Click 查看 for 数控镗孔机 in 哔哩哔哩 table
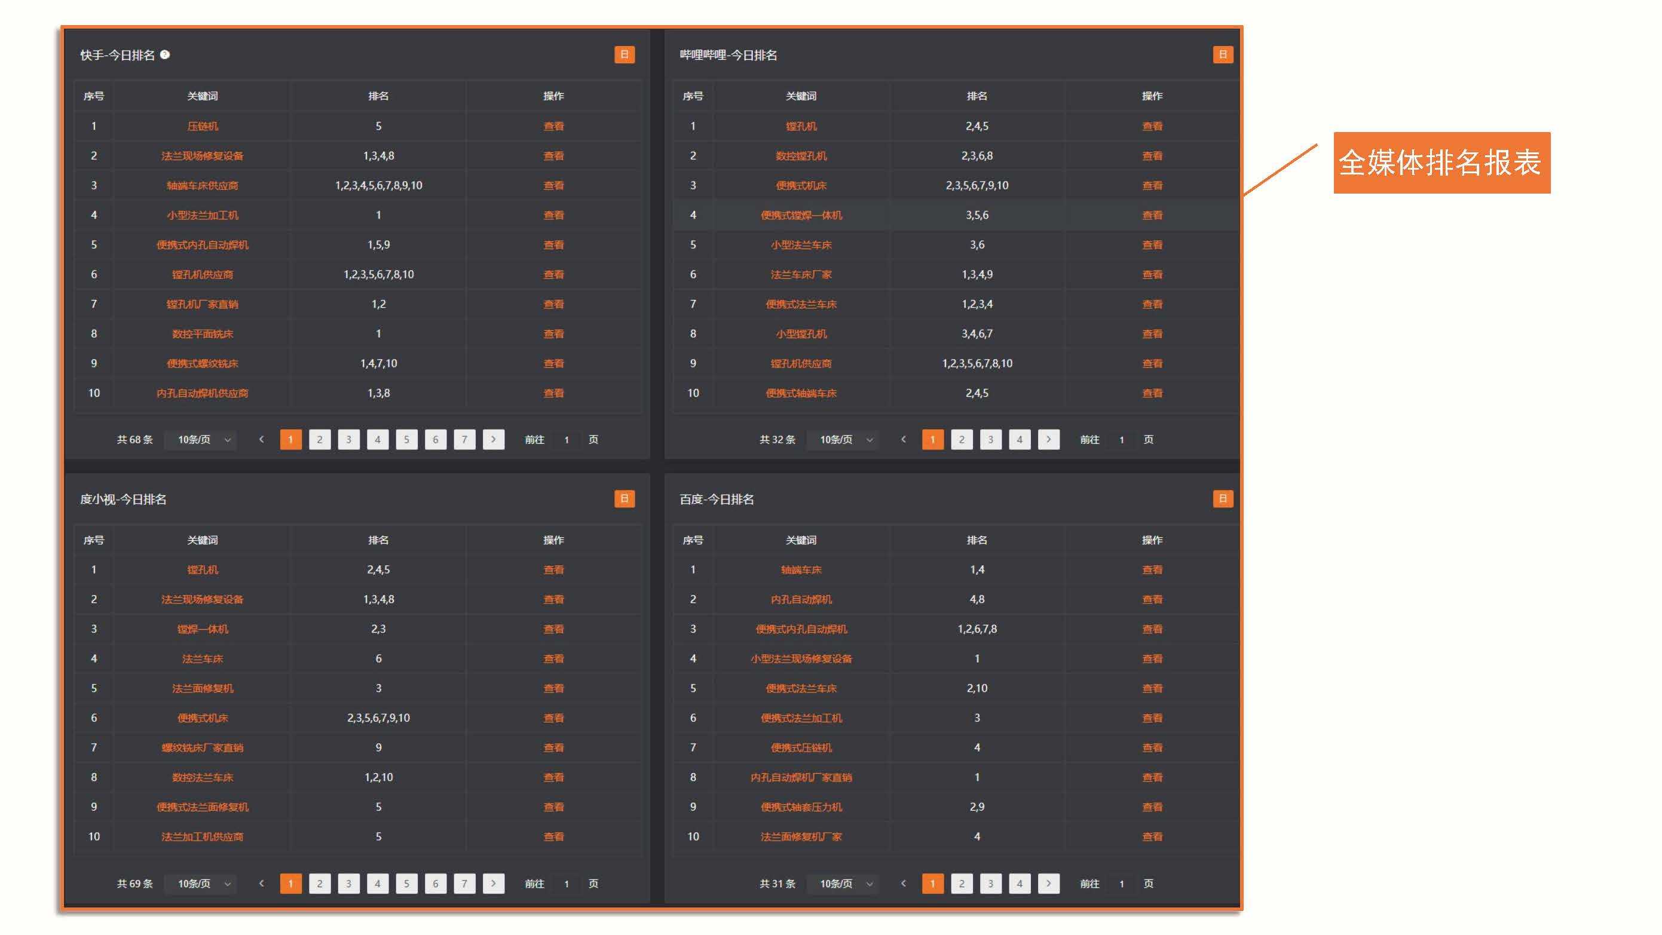Screen dimensions: 1662x935 tap(1152, 156)
